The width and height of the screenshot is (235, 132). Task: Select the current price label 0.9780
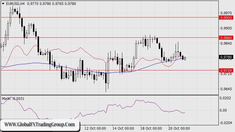(226, 57)
